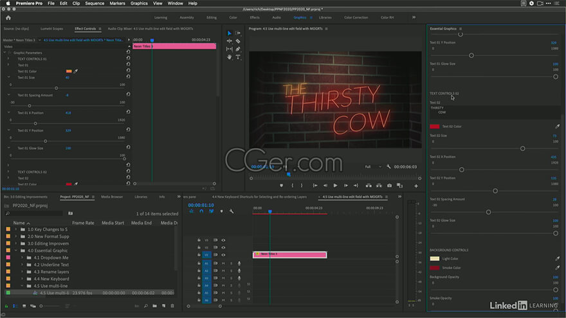Reset Text 01 Size parameter

click(x=128, y=76)
